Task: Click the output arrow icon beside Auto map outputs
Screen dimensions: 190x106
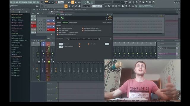Action: (99, 39)
